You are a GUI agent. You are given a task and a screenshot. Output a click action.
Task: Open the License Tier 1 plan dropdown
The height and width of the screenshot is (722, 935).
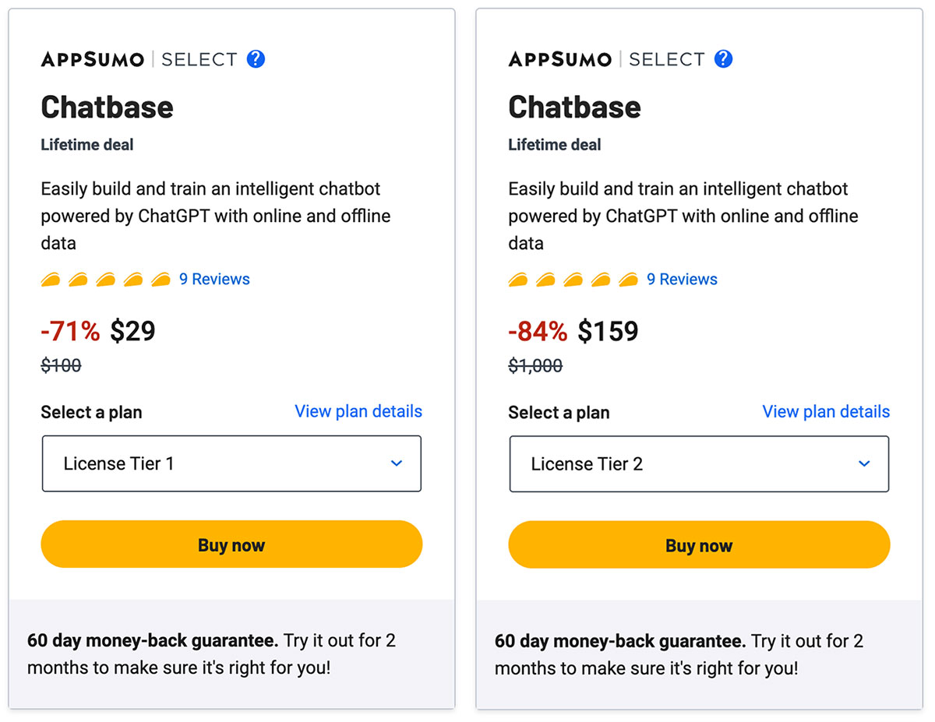click(x=231, y=463)
